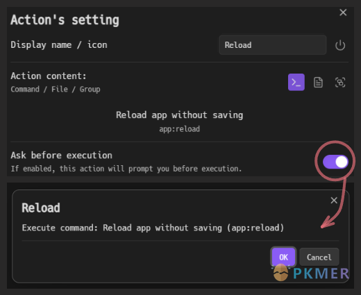This screenshot has width=361, height=295.
Task: Click the 'Execute command' message in dialog
Action: (153, 228)
